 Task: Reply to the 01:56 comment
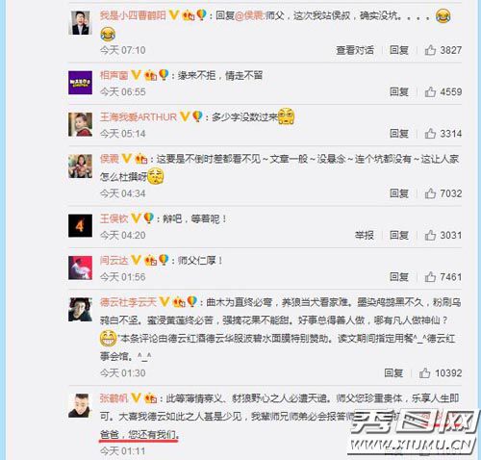(x=399, y=276)
